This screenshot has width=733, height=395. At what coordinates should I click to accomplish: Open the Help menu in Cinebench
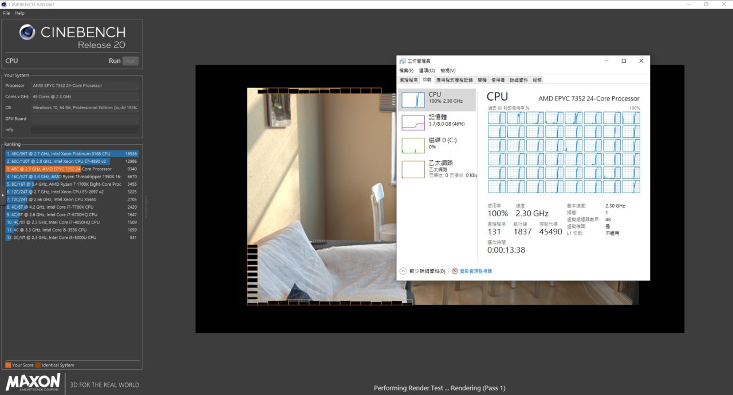pos(19,13)
